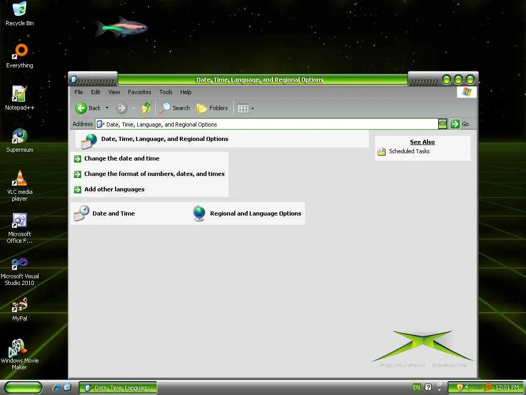Open the Regional and Language Options globe icon
Image resolution: width=526 pixels, height=395 pixels.
click(x=199, y=213)
